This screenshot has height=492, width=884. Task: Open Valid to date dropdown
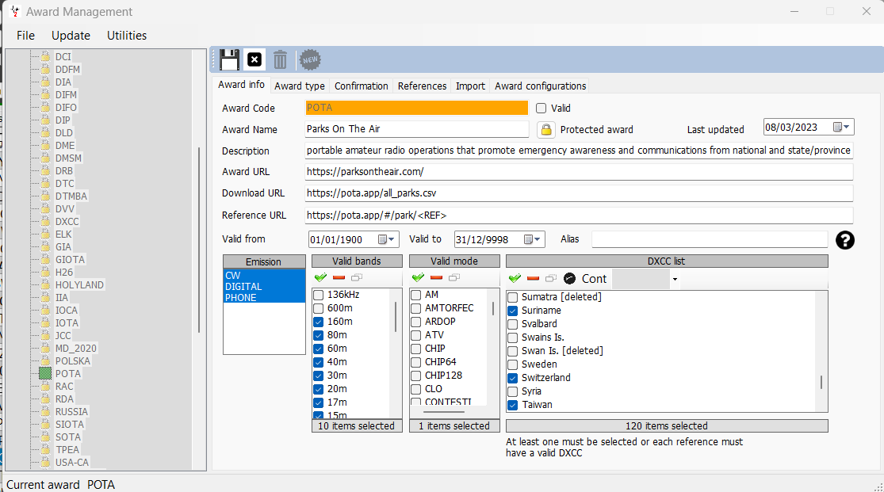(x=538, y=239)
